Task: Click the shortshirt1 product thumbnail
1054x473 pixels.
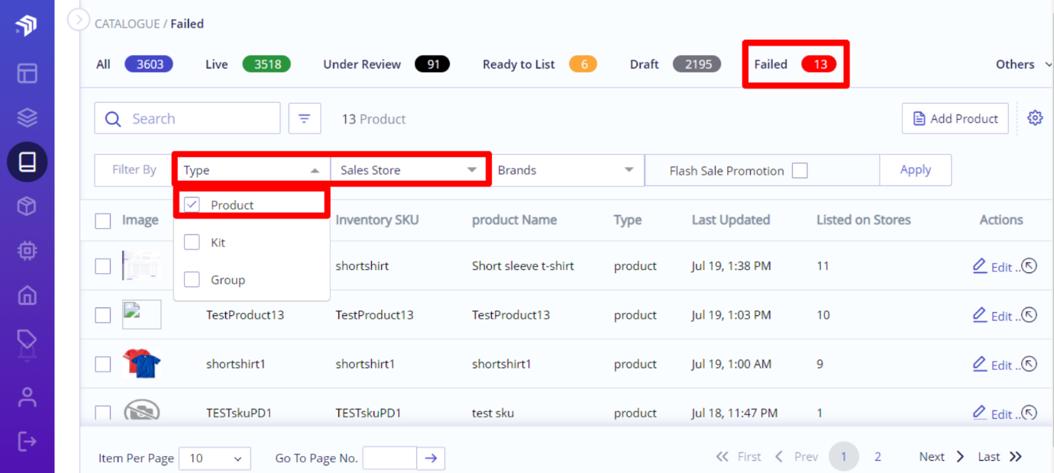Action: (x=142, y=364)
